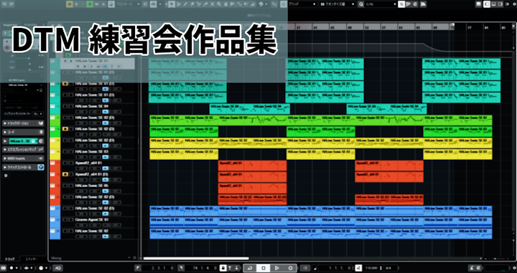Select the Object Selection arrow tool
This screenshot has height=273, width=517.
click(171, 4)
